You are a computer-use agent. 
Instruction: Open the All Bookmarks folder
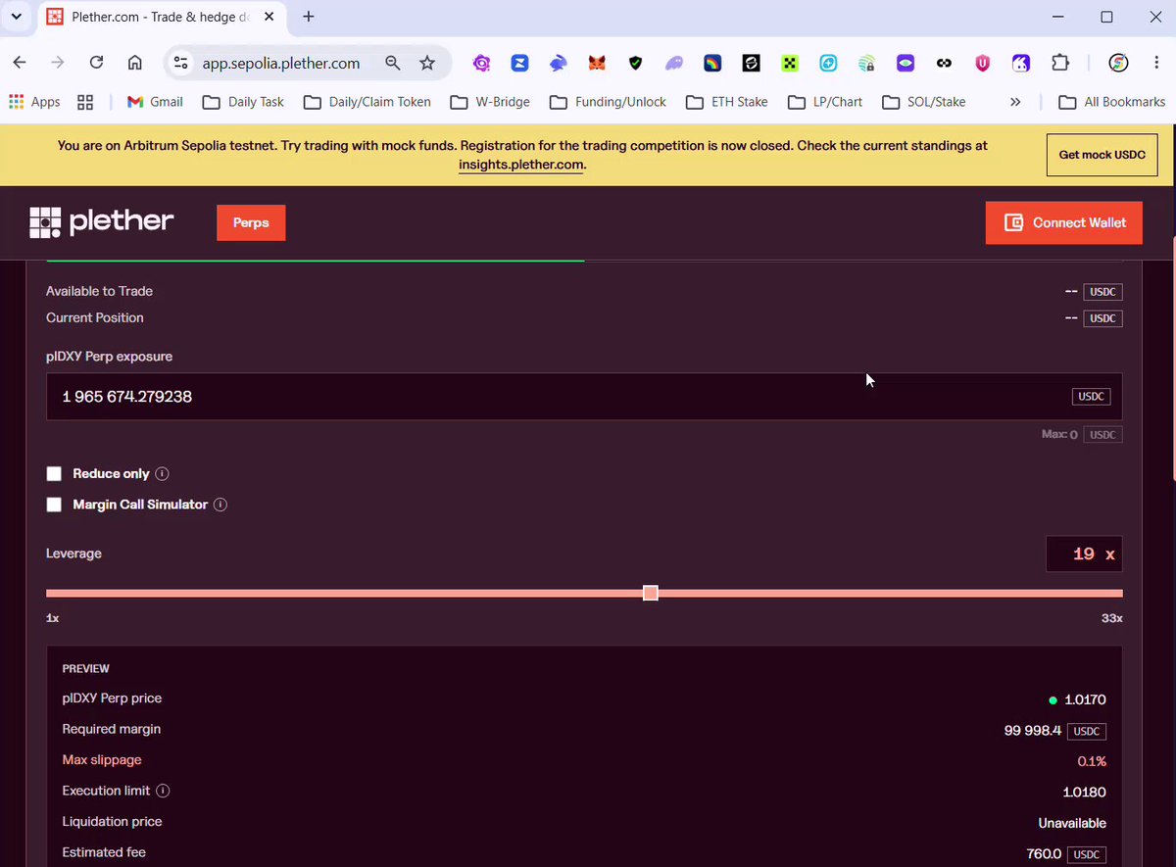pyautogui.click(x=1112, y=102)
